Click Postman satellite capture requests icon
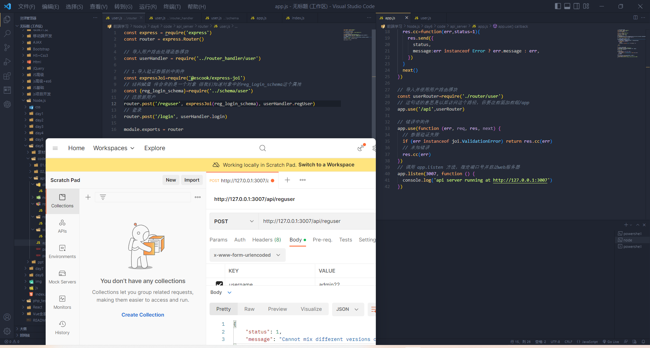Image resolution: width=650 pixels, height=348 pixels. coord(361,148)
